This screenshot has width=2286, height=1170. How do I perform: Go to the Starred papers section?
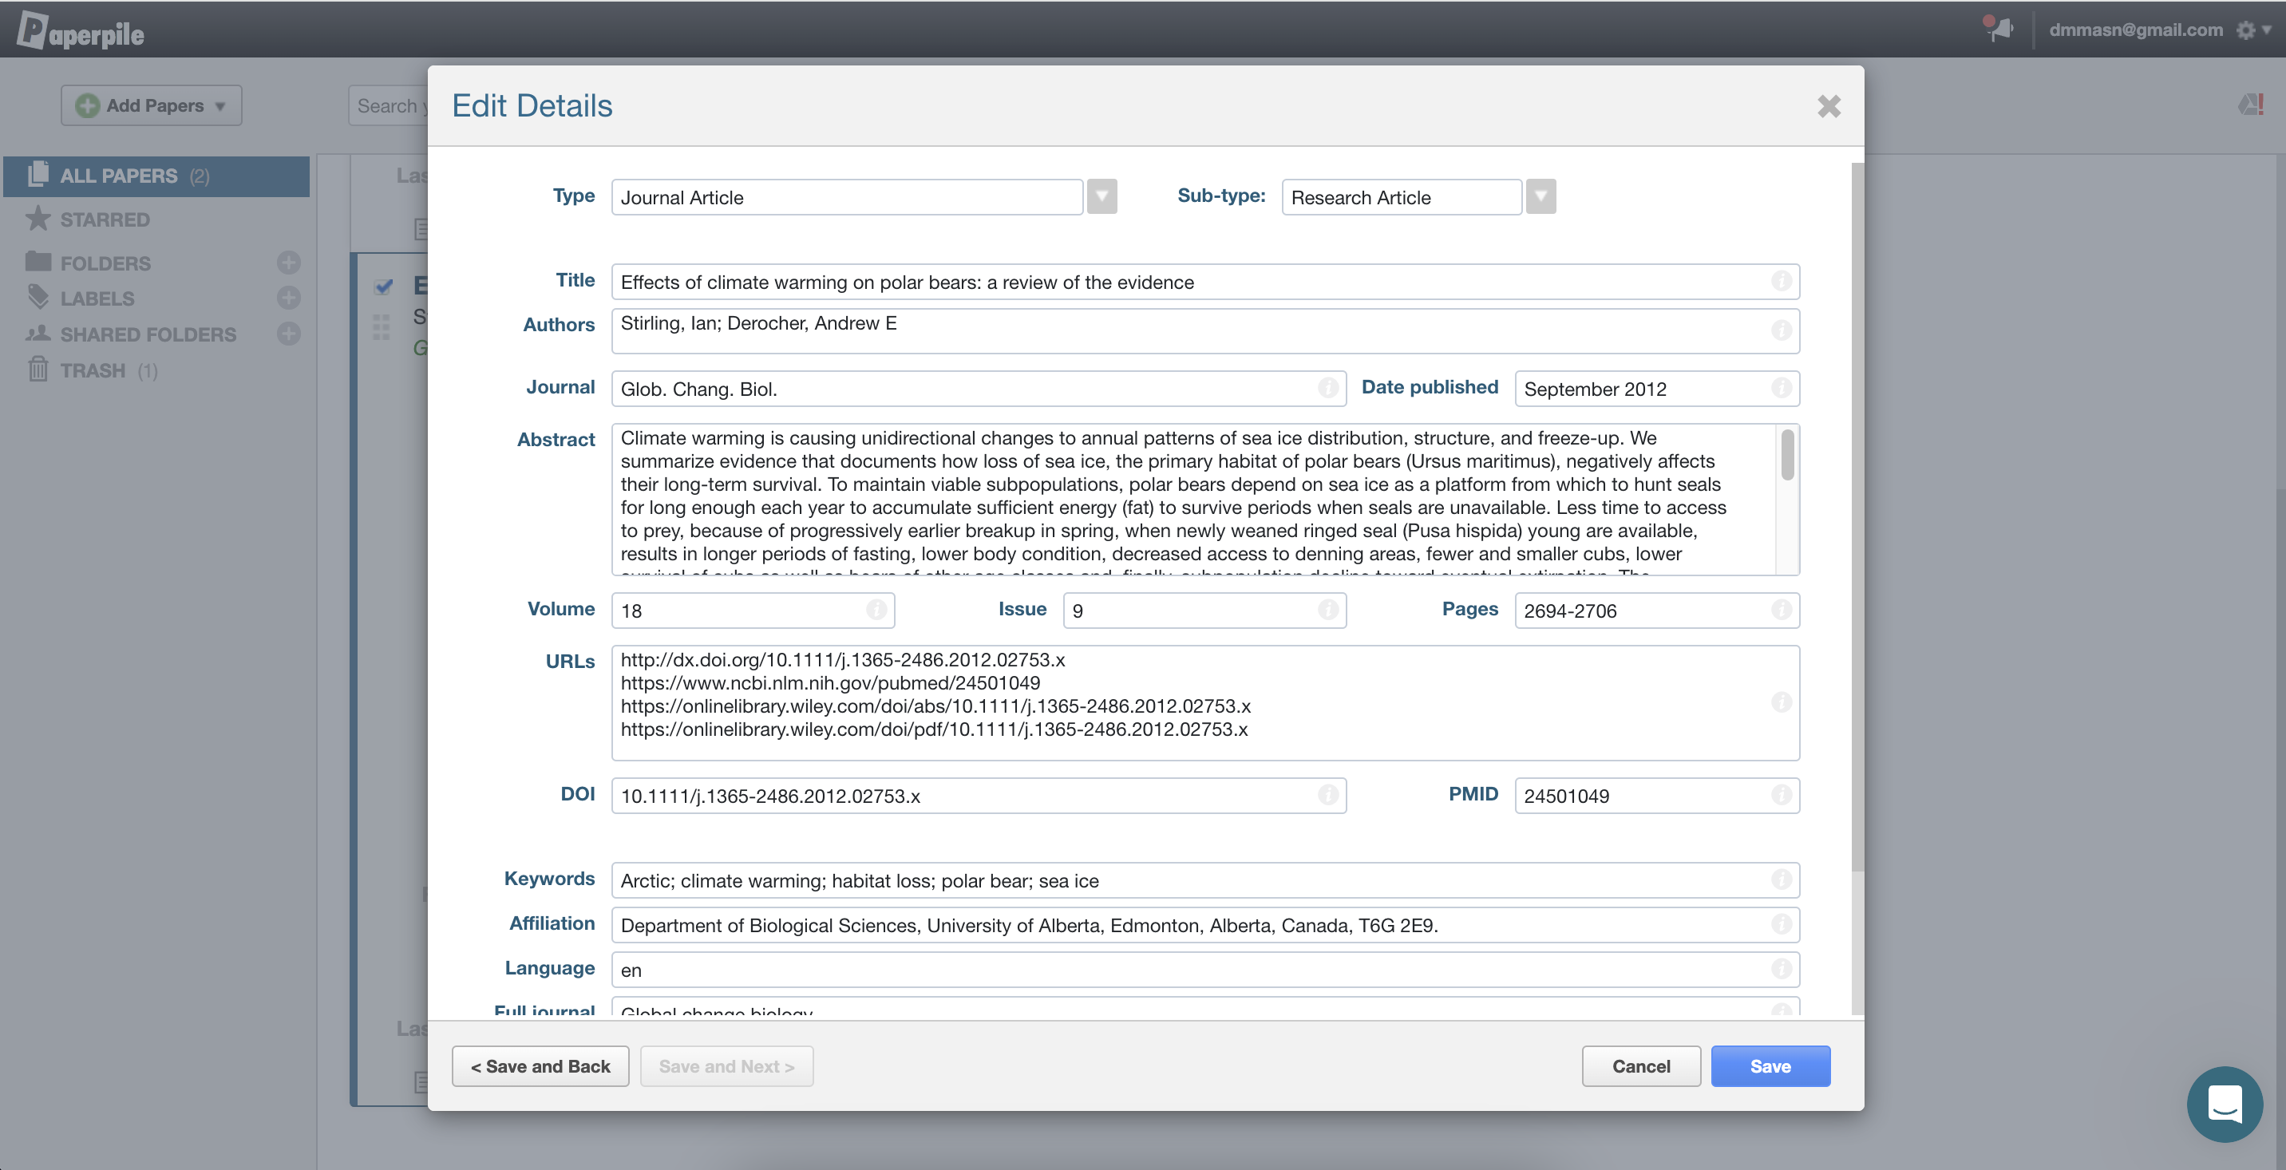104,219
